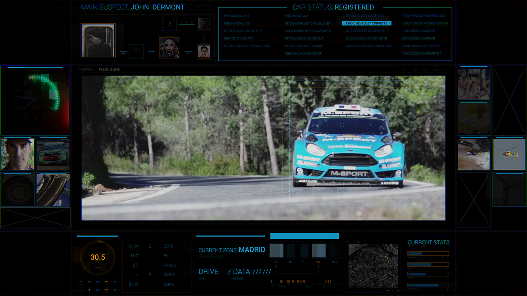Click highlighted 1963 Chevrolet Corvette entry
The width and height of the screenshot is (527, 296).
(x=367, y=23)
